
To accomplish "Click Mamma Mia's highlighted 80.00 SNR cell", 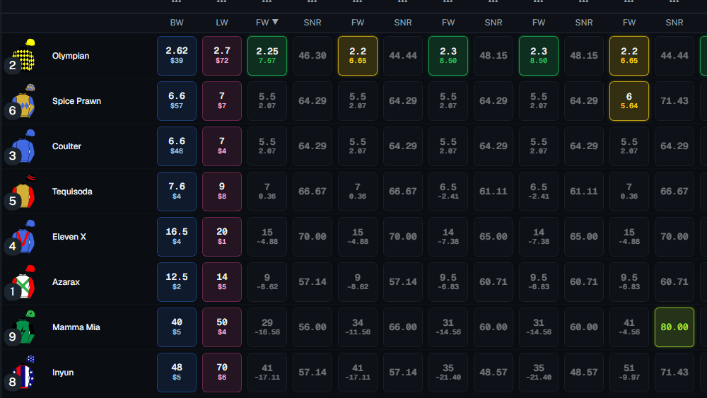I will pyautogui.click(x=674, y=327).
